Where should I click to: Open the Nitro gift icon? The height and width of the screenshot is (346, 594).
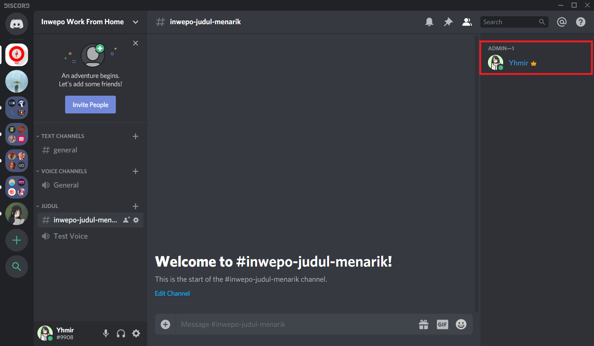coord(424,324)
